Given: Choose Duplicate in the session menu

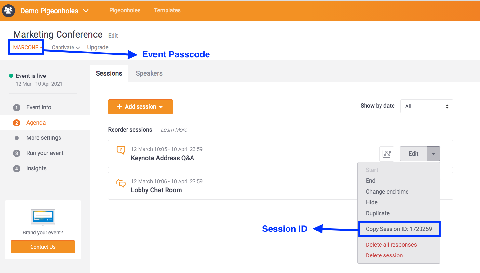Looking at the screenshot, I should tap(378, 213).
